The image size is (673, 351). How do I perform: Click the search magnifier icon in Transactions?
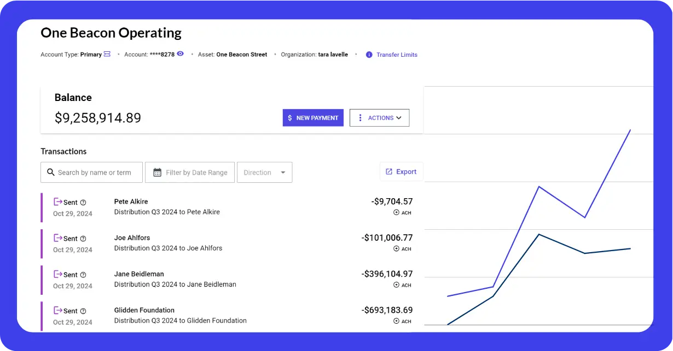(x=50, y=172)
